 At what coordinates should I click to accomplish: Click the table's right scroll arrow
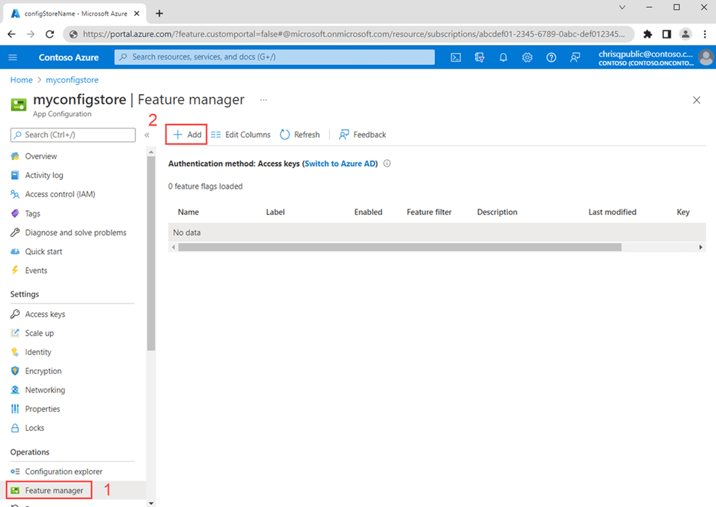pyautogui.click(x=700, y=246)
